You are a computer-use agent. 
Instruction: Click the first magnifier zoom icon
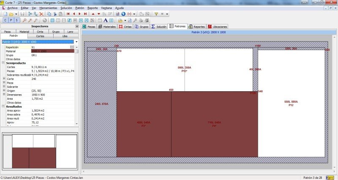pyautogui.click(x=25, y=20)
